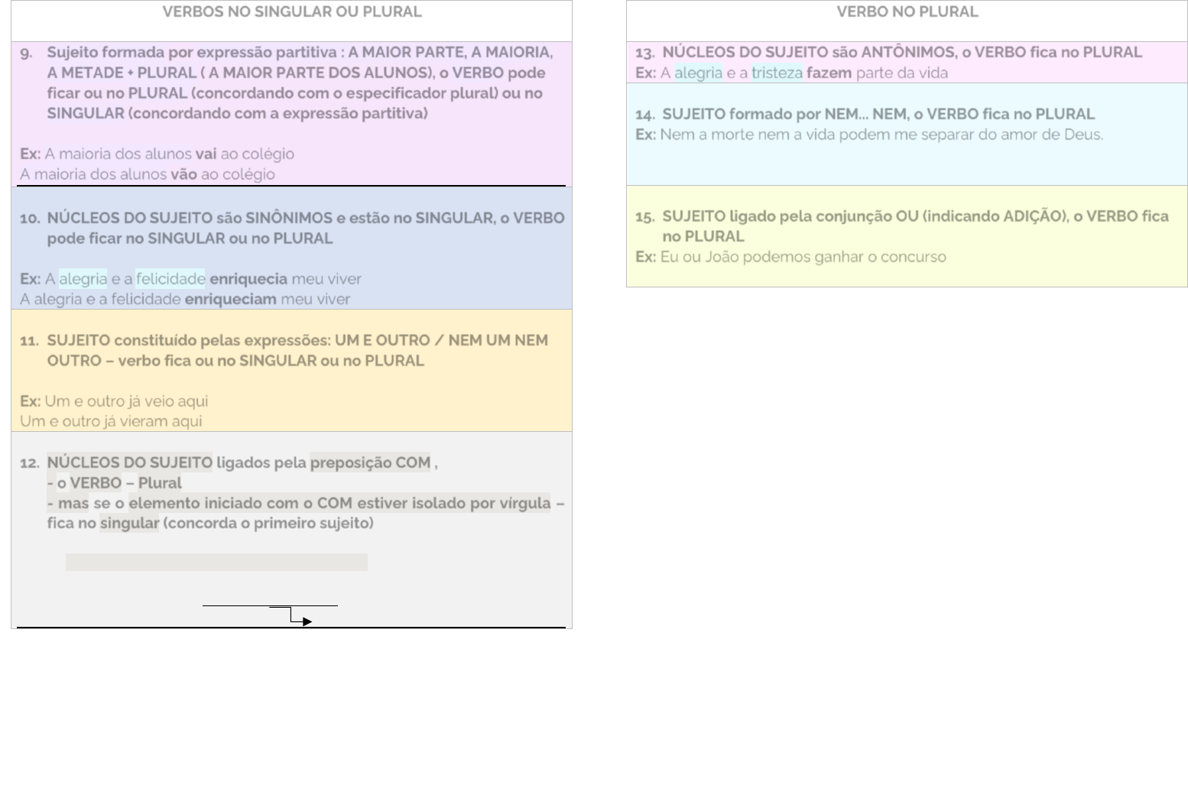Viewport: 1188px width, 795px height.
Task: Click highlighted 'felicidade' in rule 10 example
Action: [170, 279]
